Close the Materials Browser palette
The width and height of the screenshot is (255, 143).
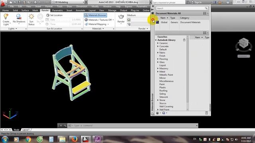tap(153, 6)
